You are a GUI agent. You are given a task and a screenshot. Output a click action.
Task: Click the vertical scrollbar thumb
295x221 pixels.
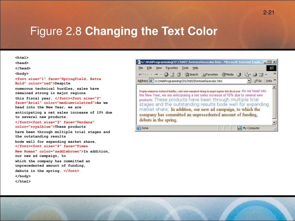click(274, 104)
